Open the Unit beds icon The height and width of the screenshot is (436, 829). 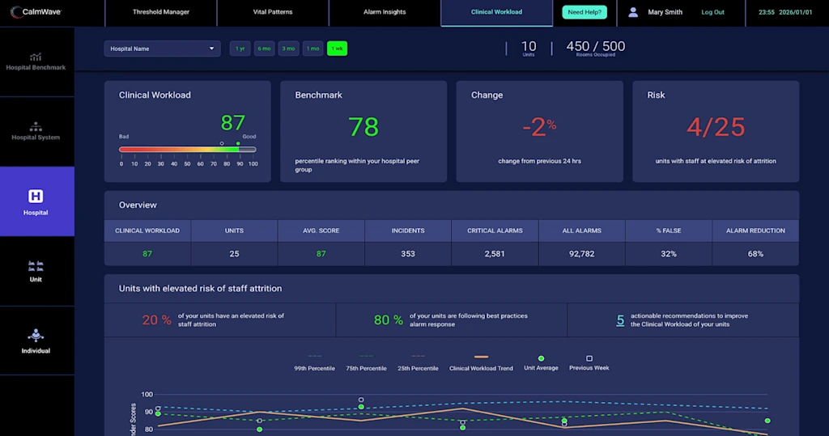pyautogui.click(x=36, y=265)
